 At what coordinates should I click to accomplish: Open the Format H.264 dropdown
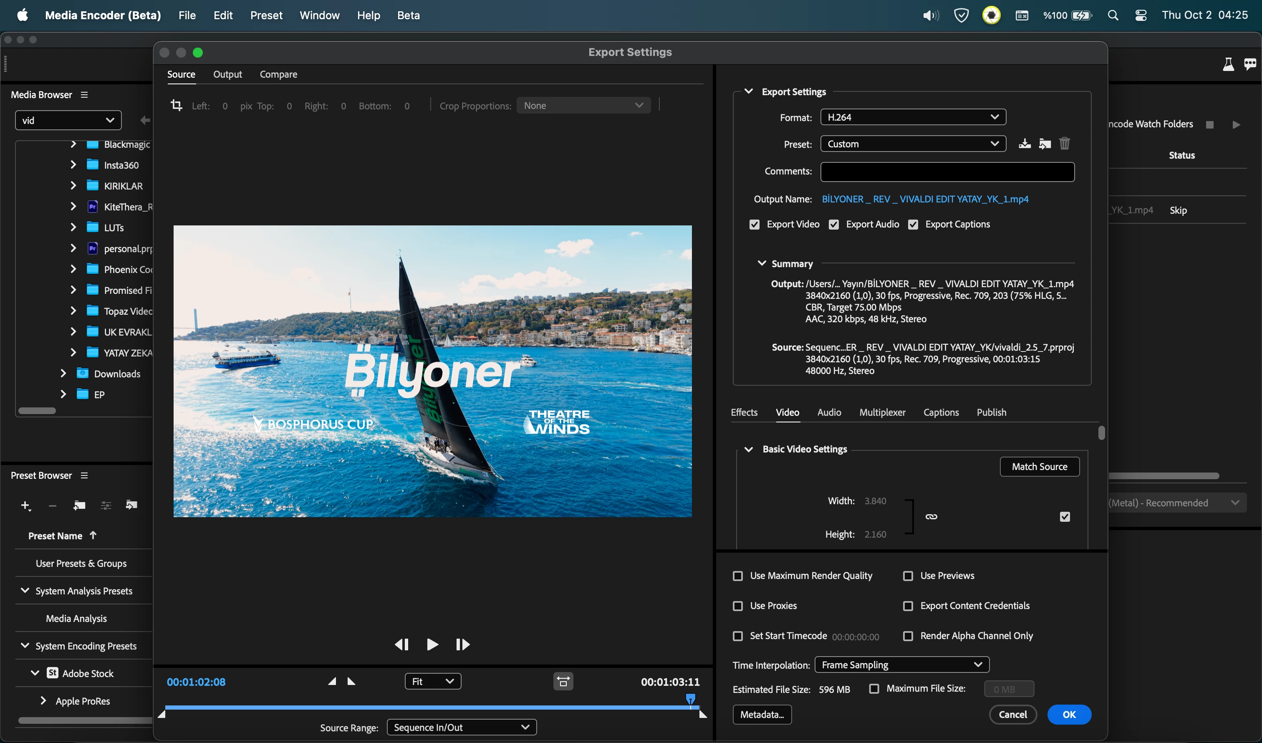913,117
